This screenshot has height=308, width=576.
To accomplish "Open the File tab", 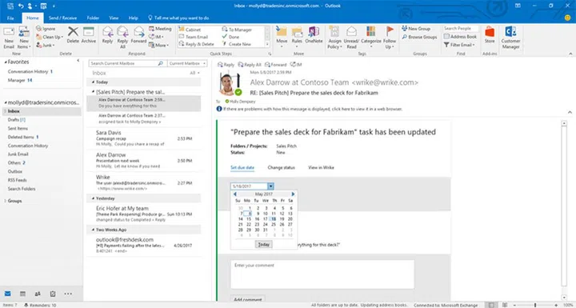I will pyautogui.click(x=10, y=18).
